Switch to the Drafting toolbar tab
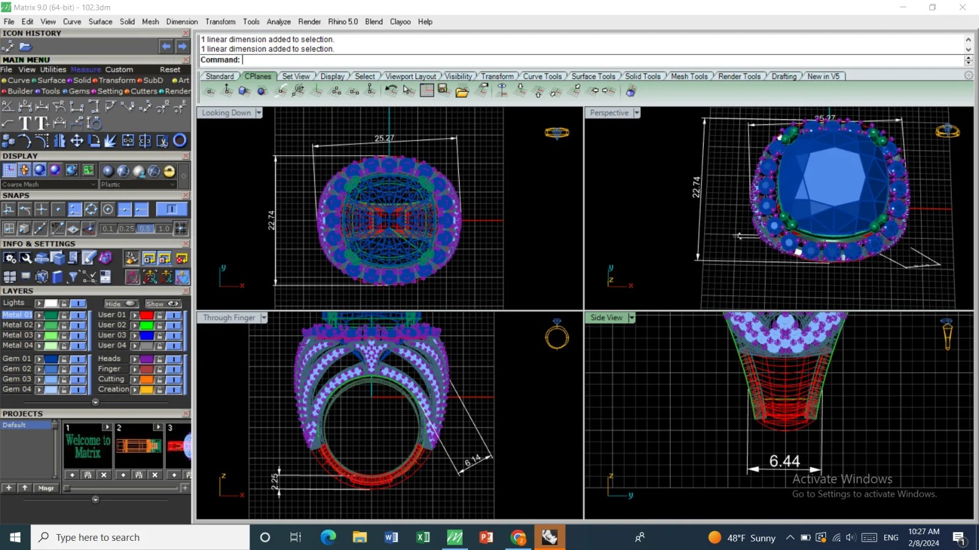This screenshot has width=979, height=550. 784,76
